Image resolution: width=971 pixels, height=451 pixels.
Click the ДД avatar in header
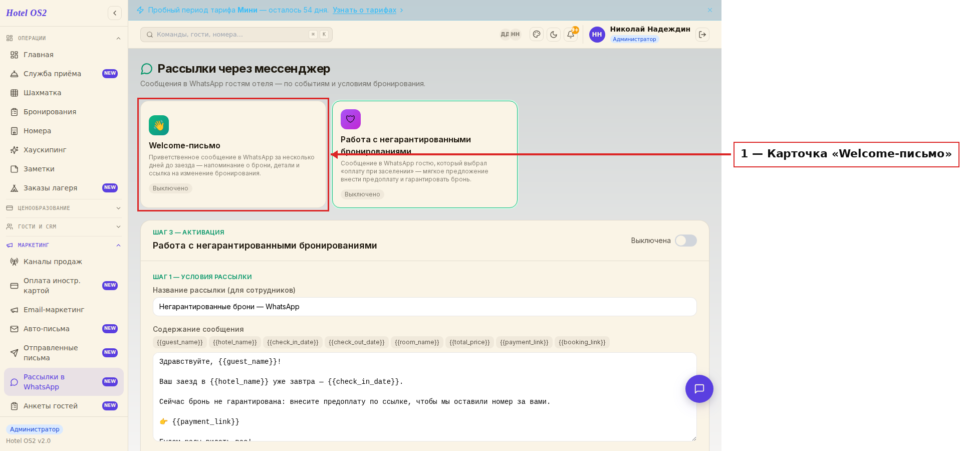[x=505, y=35]
